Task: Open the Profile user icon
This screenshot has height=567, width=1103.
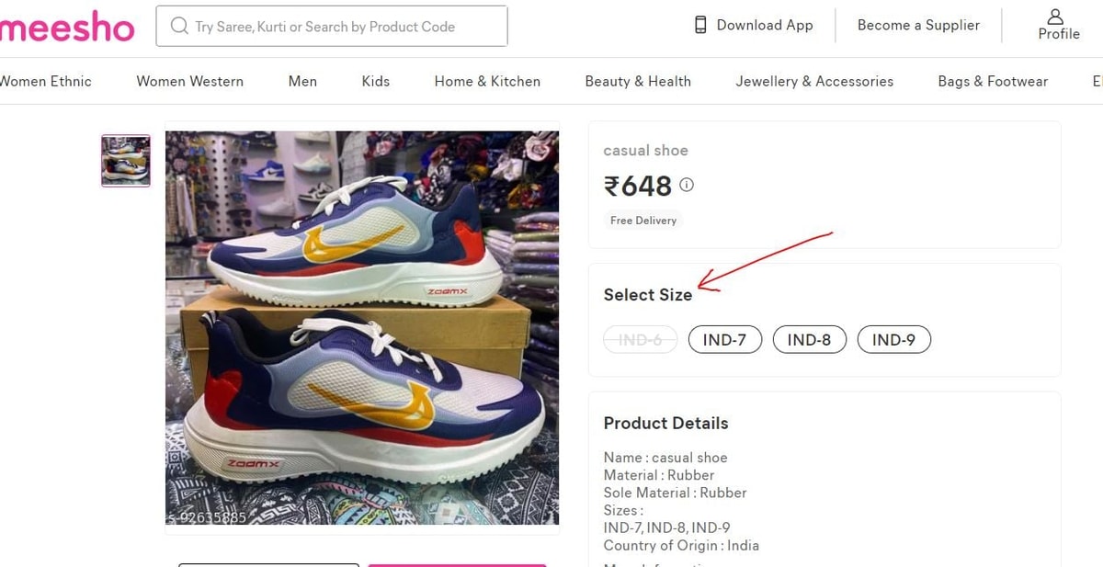Action: [x=1055, y=17]
